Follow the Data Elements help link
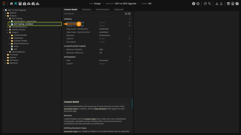 coord(100,109)
